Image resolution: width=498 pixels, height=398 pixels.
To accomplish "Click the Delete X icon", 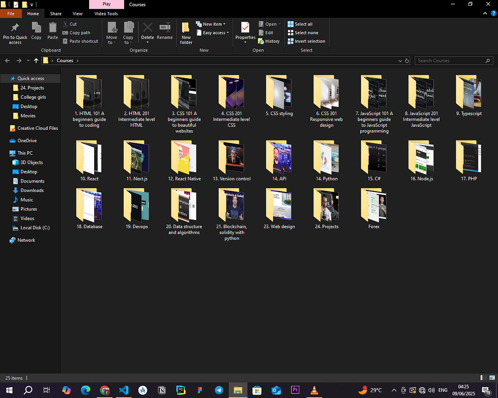I will [148, 27].
